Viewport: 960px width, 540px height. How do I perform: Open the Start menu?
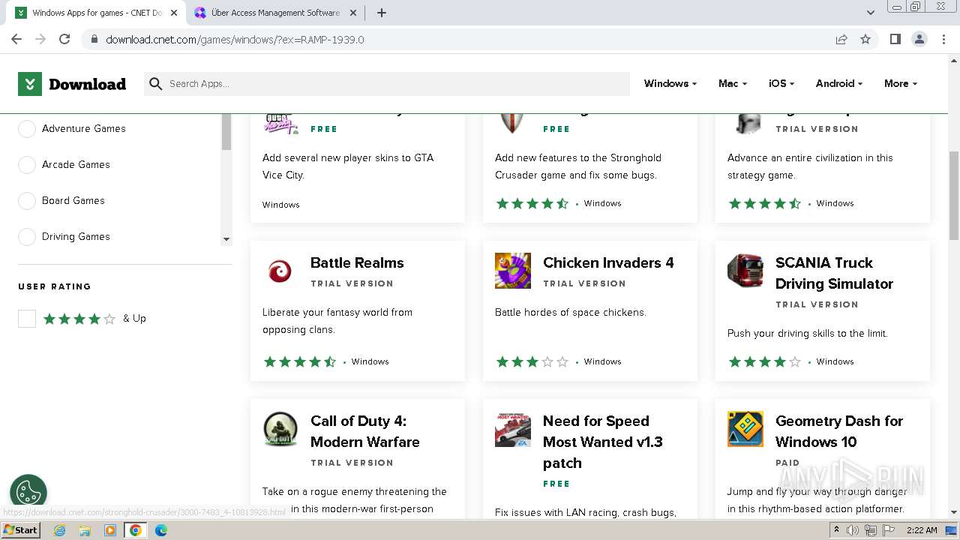click(20, 530)
